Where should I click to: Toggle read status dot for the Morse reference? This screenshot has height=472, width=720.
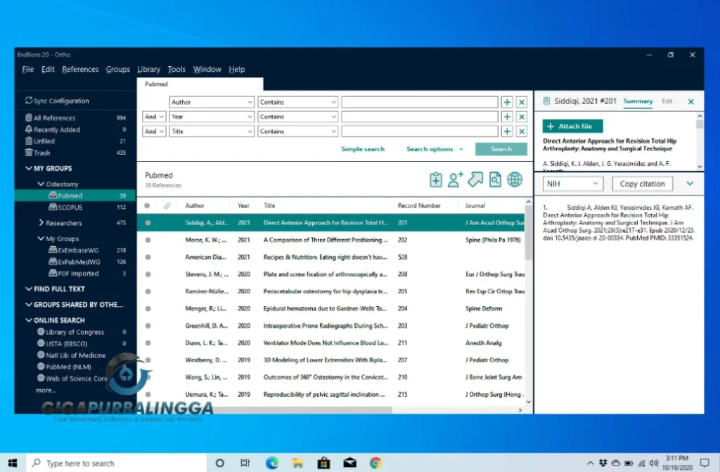pos(147,240)
